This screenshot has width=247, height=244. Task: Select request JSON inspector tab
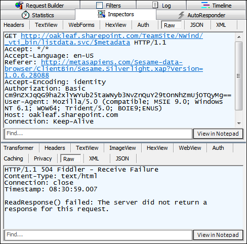click(x=196, y=25)
